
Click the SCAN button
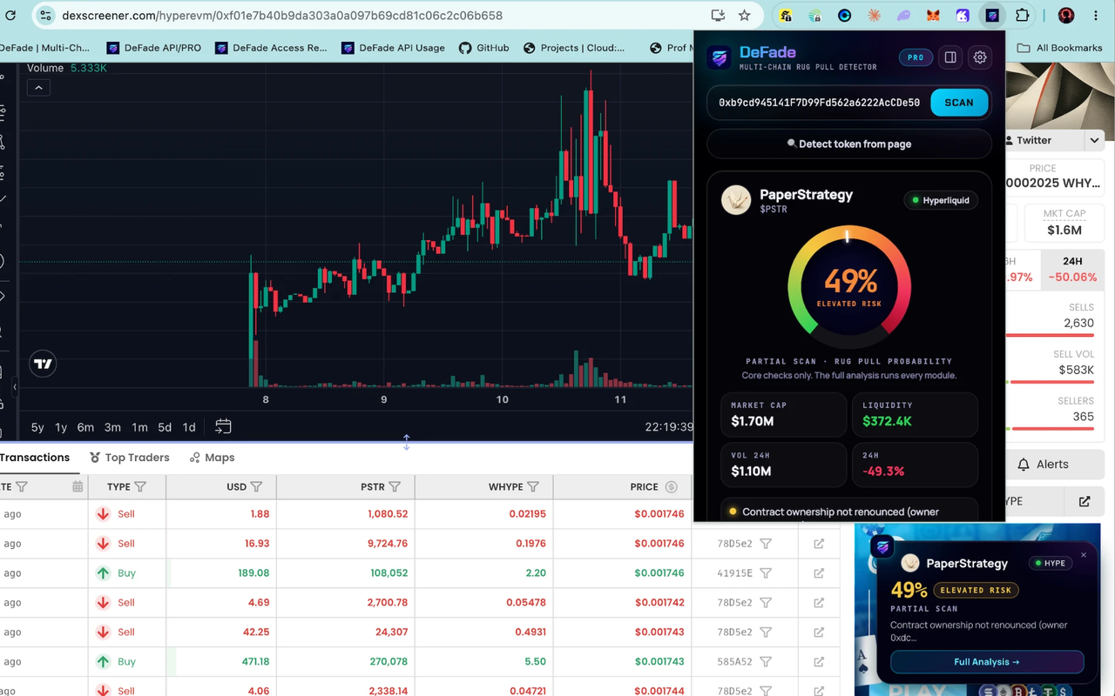coord(959,103)
